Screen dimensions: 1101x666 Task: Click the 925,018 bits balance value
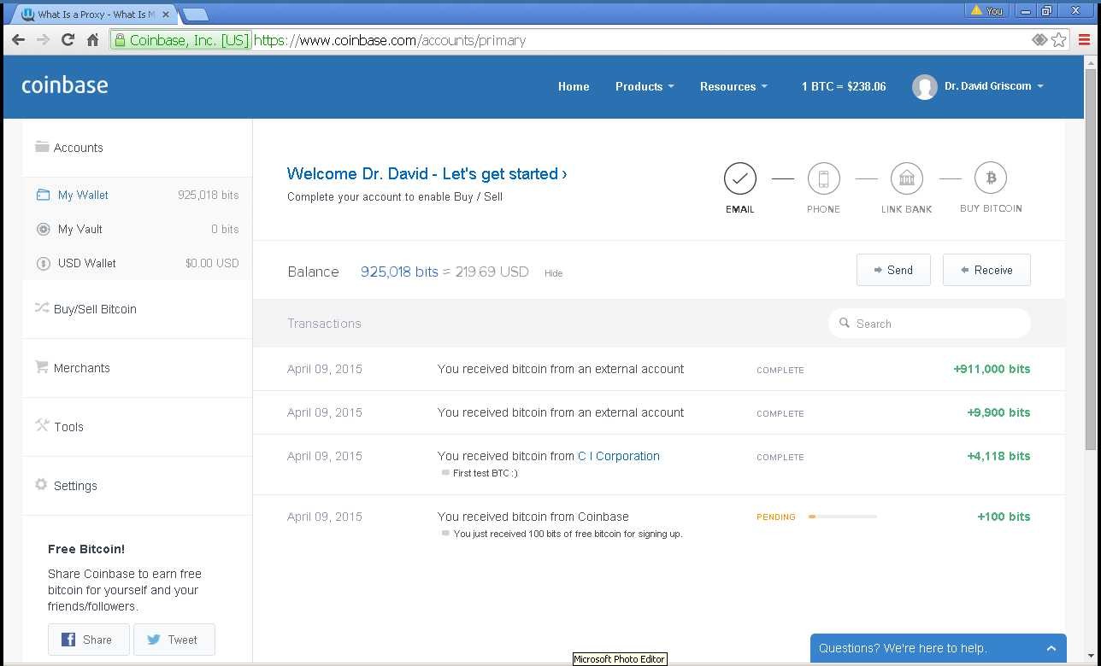(399, 272)
